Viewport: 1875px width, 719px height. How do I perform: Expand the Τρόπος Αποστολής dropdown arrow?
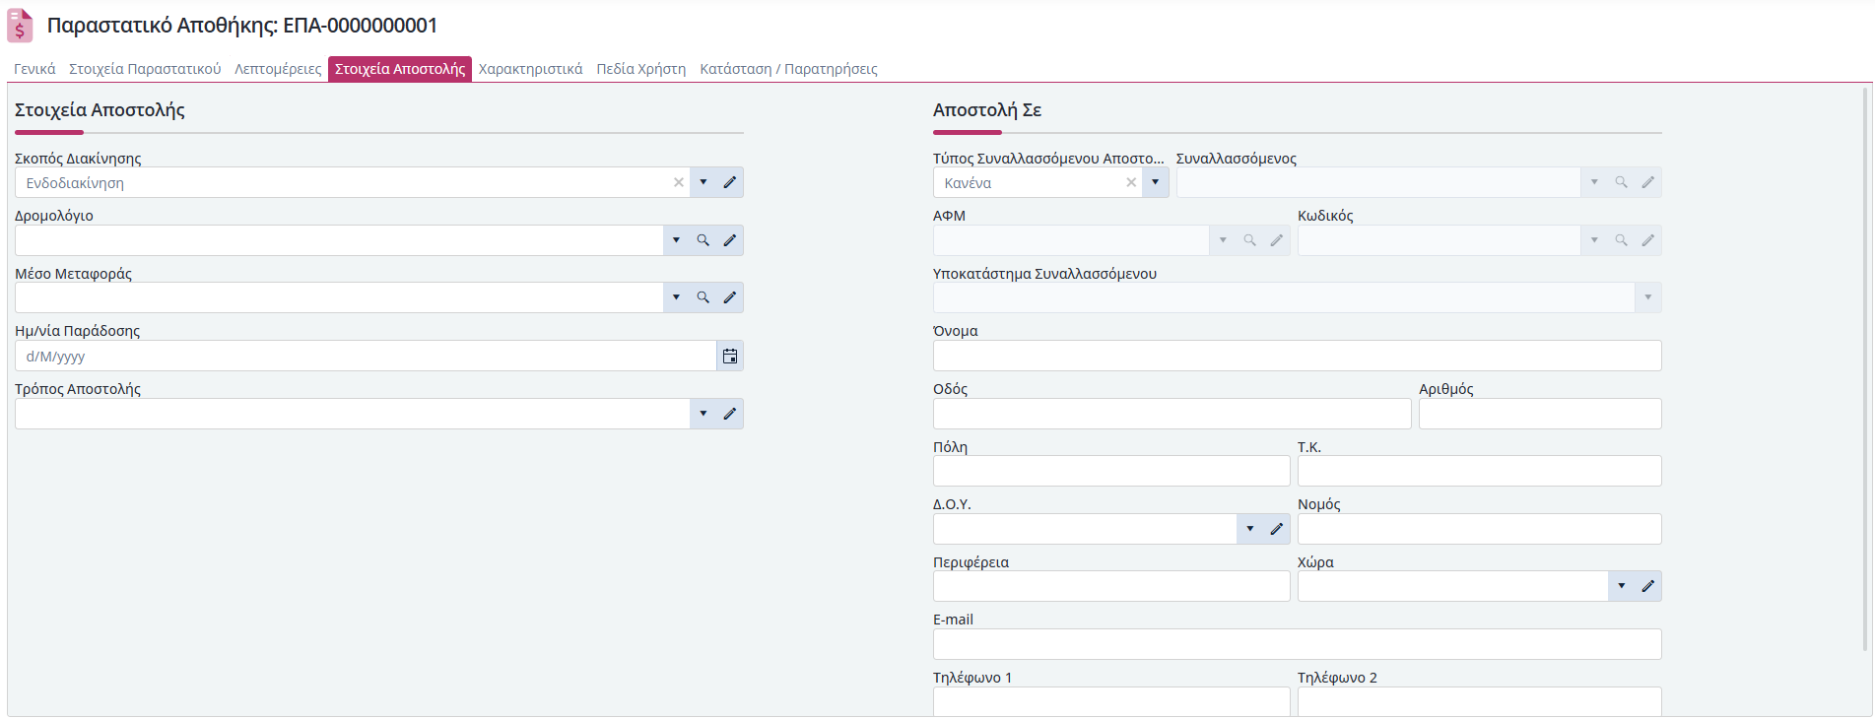pyautogui.click(x=703, y=414)
